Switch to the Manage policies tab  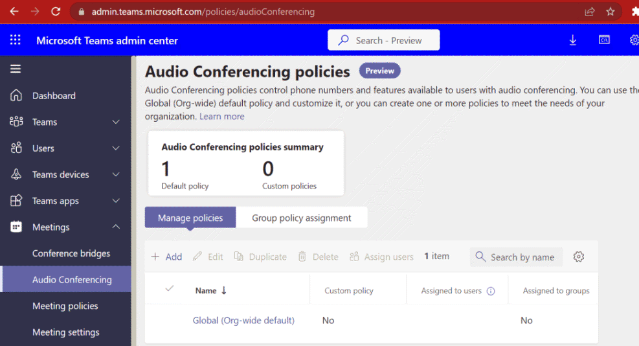190,218
